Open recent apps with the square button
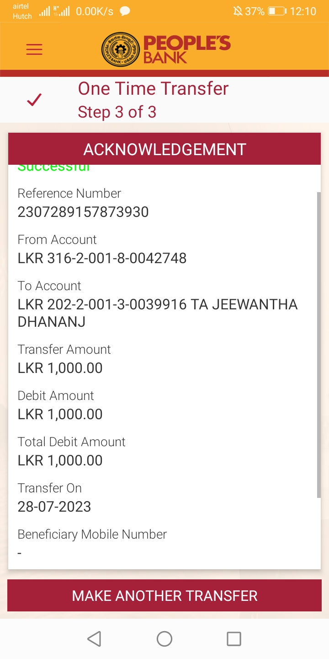Image resolution: width=329 pixels, height=659 pixels. pos(233,639)
